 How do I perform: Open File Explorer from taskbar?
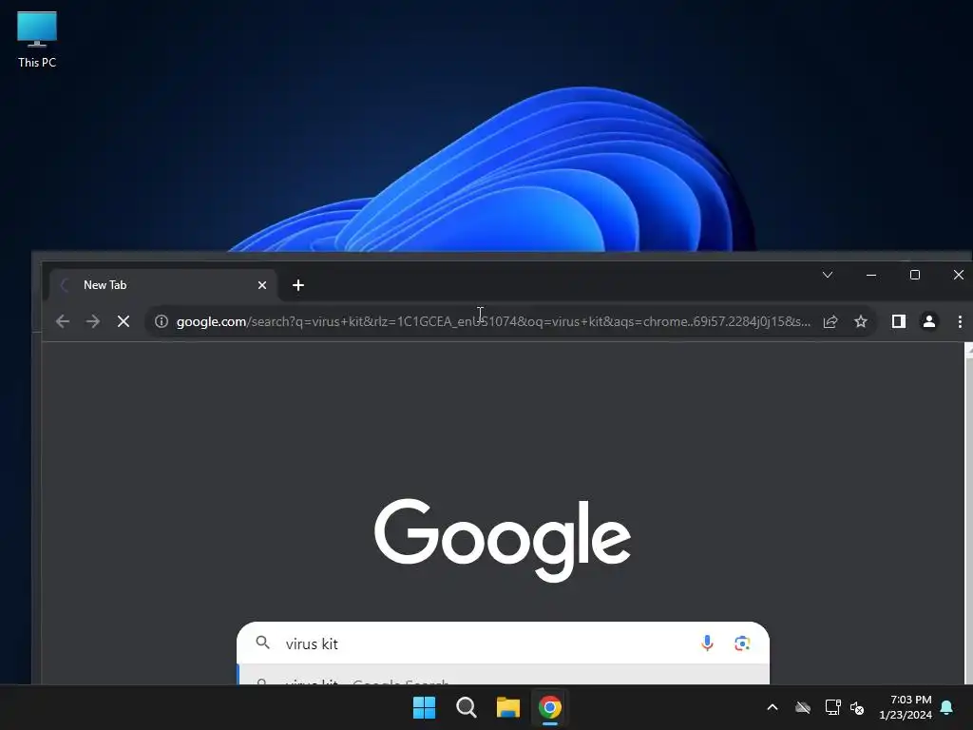pyautogui.click(x=507, y=707)
